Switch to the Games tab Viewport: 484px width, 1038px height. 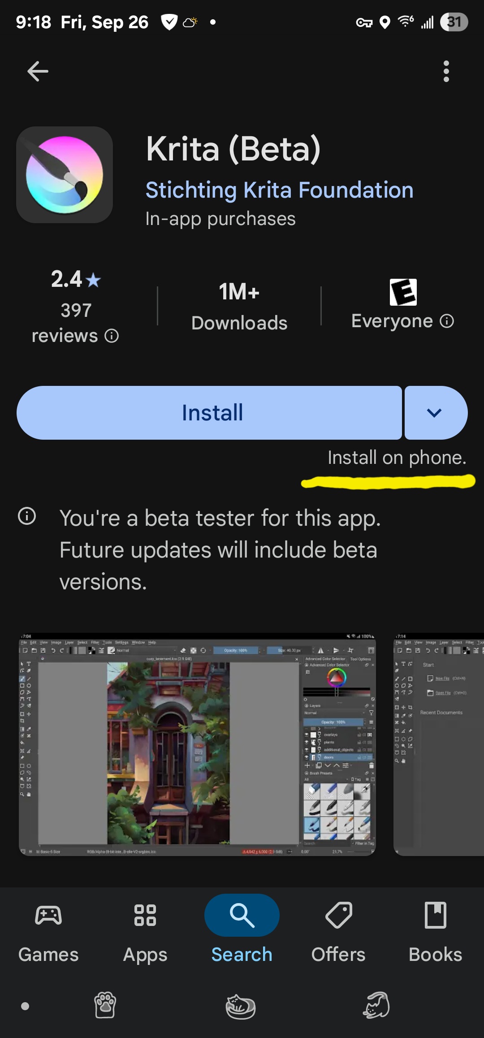[x=48, y=932]
